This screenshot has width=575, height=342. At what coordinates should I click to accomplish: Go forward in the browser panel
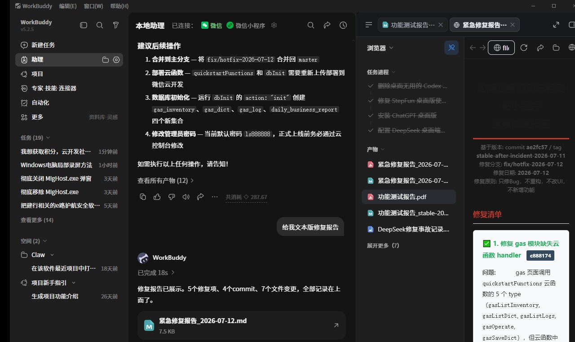482,48
